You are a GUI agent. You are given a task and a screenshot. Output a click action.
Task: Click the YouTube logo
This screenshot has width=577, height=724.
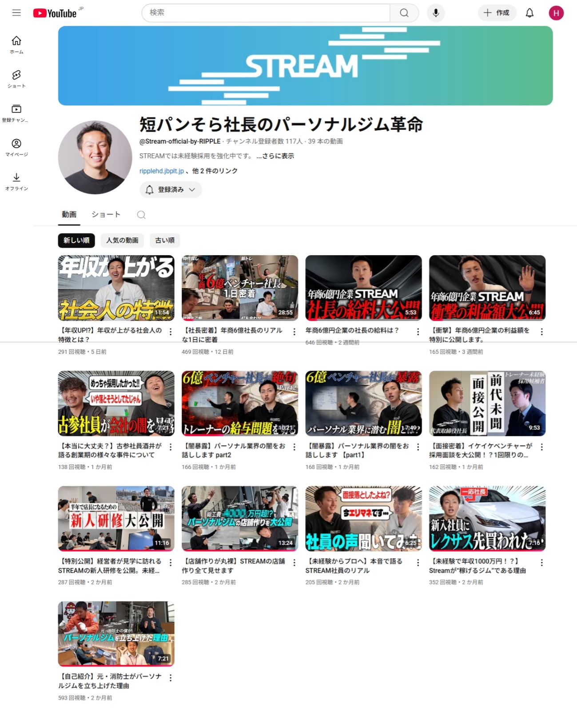[x=55, y=13]
